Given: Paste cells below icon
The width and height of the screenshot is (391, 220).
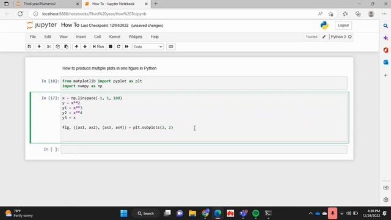Looking at the screenshot, I should [67, 46].
